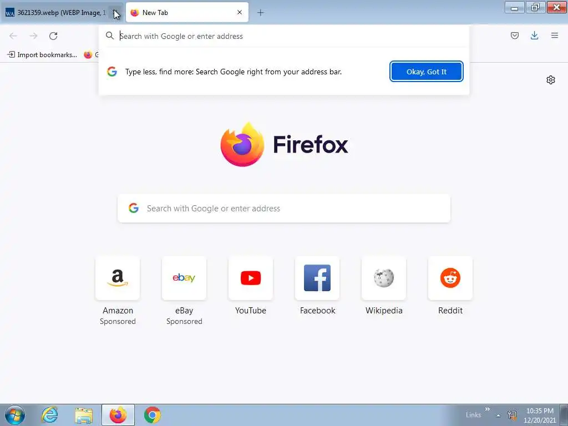
Task: Click the Okay, Got It button
Action: pyautogui.click(x=427, y=72)
